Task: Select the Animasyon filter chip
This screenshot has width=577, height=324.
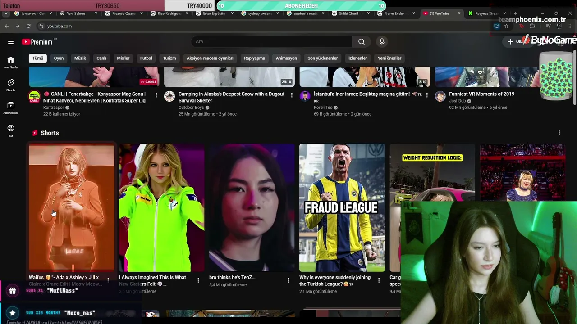Action: 286,58
